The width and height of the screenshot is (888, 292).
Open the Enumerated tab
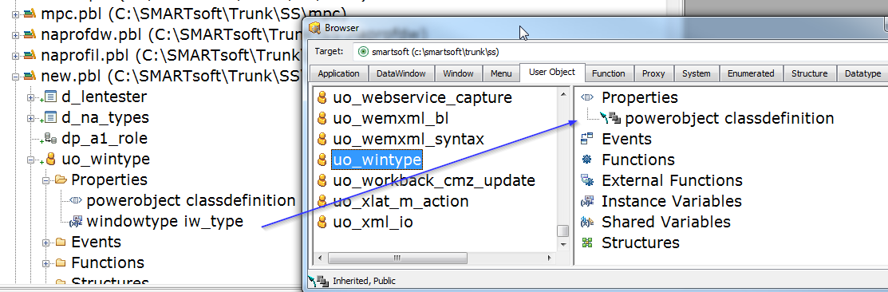pos(751,73)
